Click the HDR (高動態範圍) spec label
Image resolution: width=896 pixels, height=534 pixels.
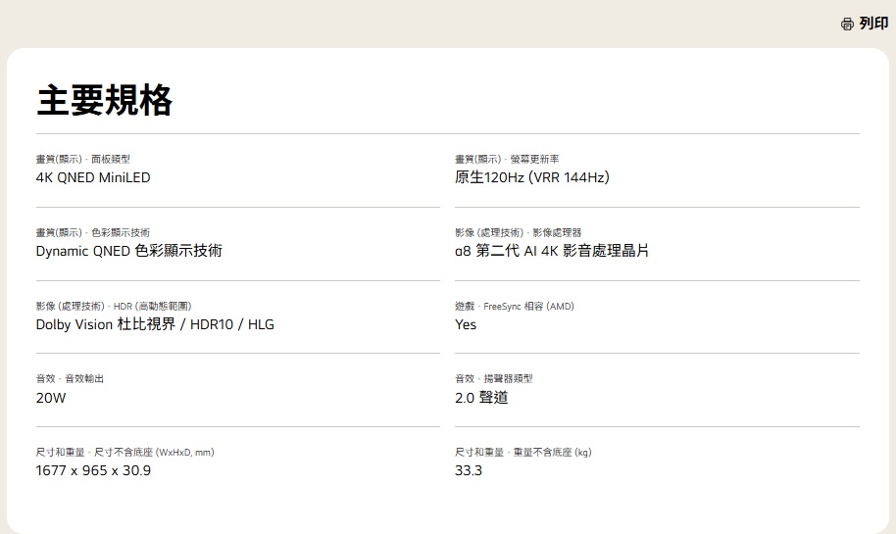point(146,306)
